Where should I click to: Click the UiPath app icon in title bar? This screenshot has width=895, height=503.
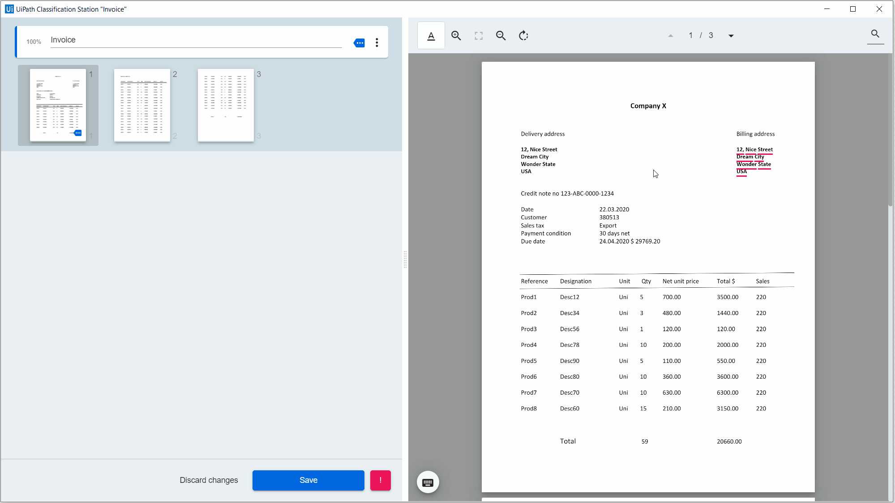coord(9,9)
